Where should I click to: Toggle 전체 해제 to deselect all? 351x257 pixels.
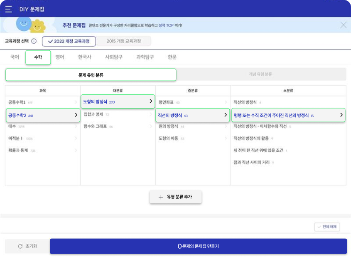click(327, 227)
